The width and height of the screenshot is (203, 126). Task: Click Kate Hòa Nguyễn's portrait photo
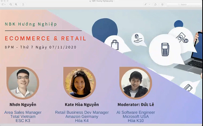80,83
